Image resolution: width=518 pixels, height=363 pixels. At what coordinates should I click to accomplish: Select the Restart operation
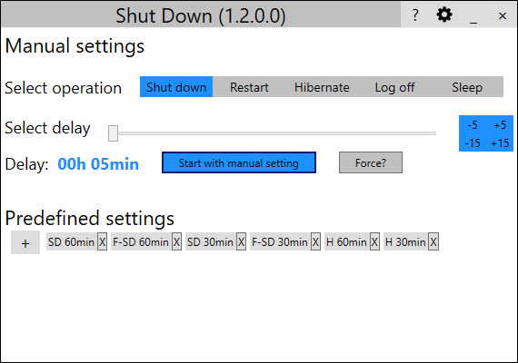[x=249, y=87]
